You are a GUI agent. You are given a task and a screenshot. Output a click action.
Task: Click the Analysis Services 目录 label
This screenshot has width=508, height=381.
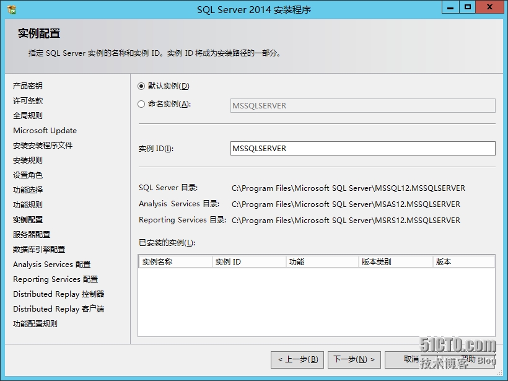(179, 204)
